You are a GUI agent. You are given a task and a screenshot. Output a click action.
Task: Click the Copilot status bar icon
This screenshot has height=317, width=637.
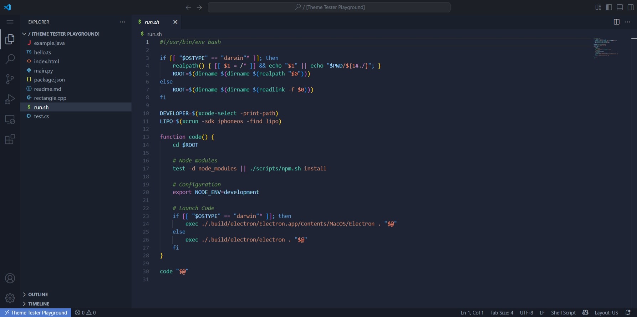[x=585, y=313]
